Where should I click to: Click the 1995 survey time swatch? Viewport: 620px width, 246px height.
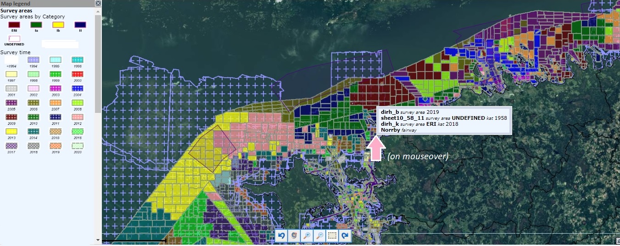(56, 60)
